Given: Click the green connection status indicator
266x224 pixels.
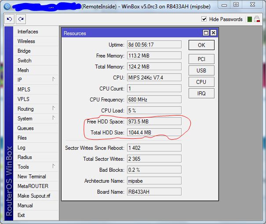Looking at the screenshot, I should pos(250,19).
